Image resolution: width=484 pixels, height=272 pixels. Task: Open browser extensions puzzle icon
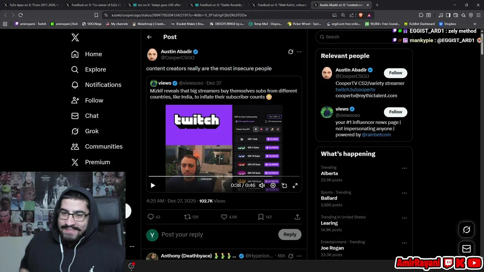point(421,15)
